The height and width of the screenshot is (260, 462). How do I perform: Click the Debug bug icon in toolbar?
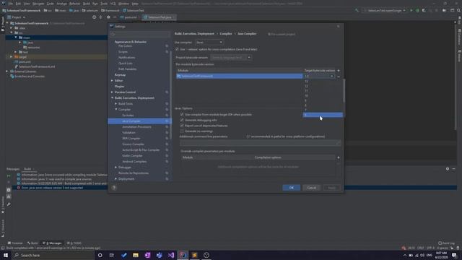(x=417, y=10)
